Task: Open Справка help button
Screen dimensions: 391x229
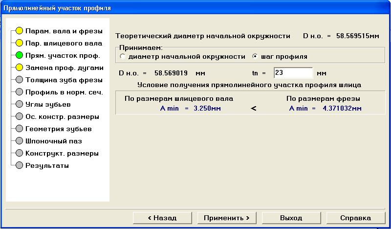Action: click(356, 218)
